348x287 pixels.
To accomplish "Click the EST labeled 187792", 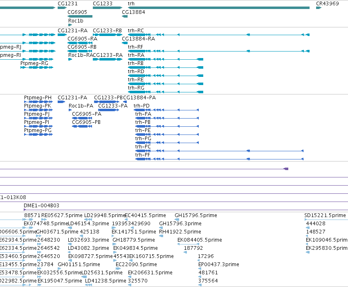I will [x=193, y=248].
